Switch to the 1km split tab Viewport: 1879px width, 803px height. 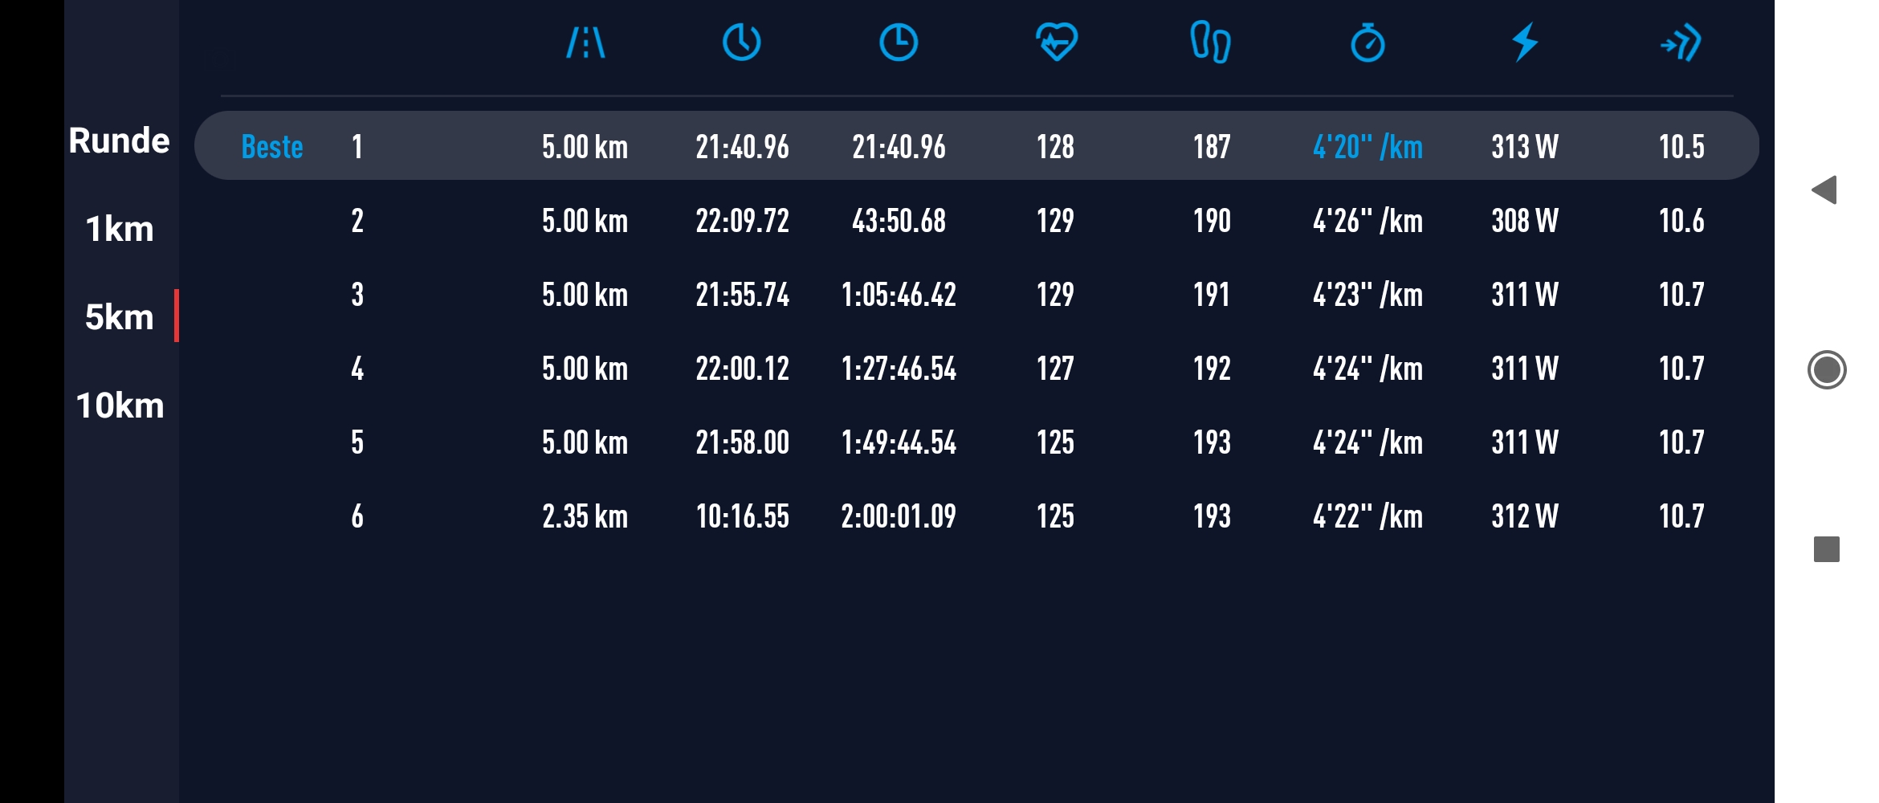coord(120,230)
